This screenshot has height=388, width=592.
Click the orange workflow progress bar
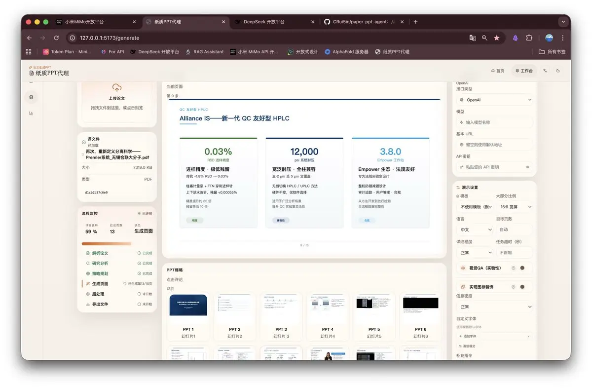point(107,243)
